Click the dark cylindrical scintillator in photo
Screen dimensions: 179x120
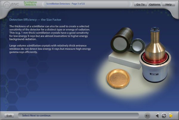[x=122, y=40]
